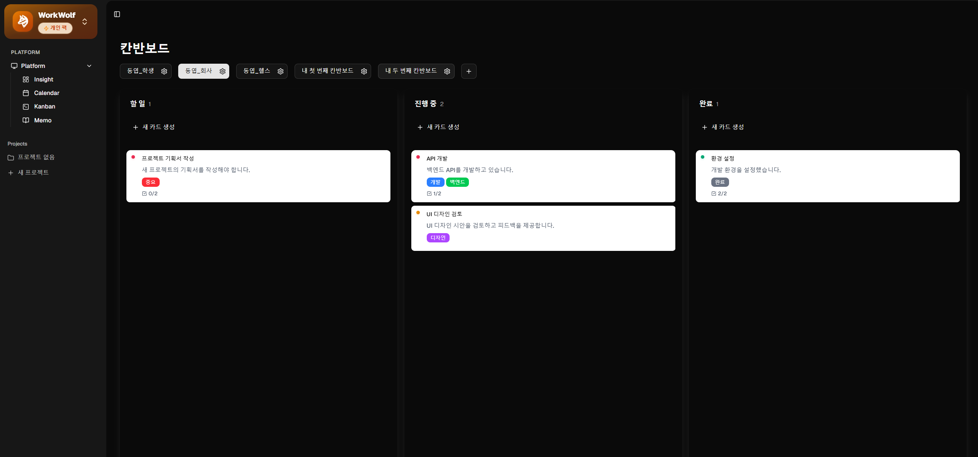Image resolution: width=978 pixels, height=457 pixels.
Task: Select the Calendar icon in the sidebar
Action: pos(26,93)
